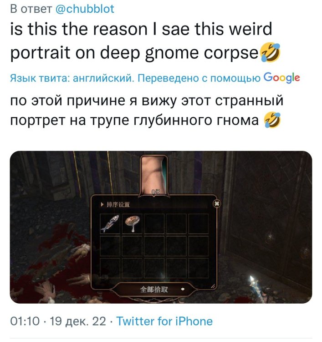
Task: Click the loot panel resize corner handle
Action: [213, 286]
